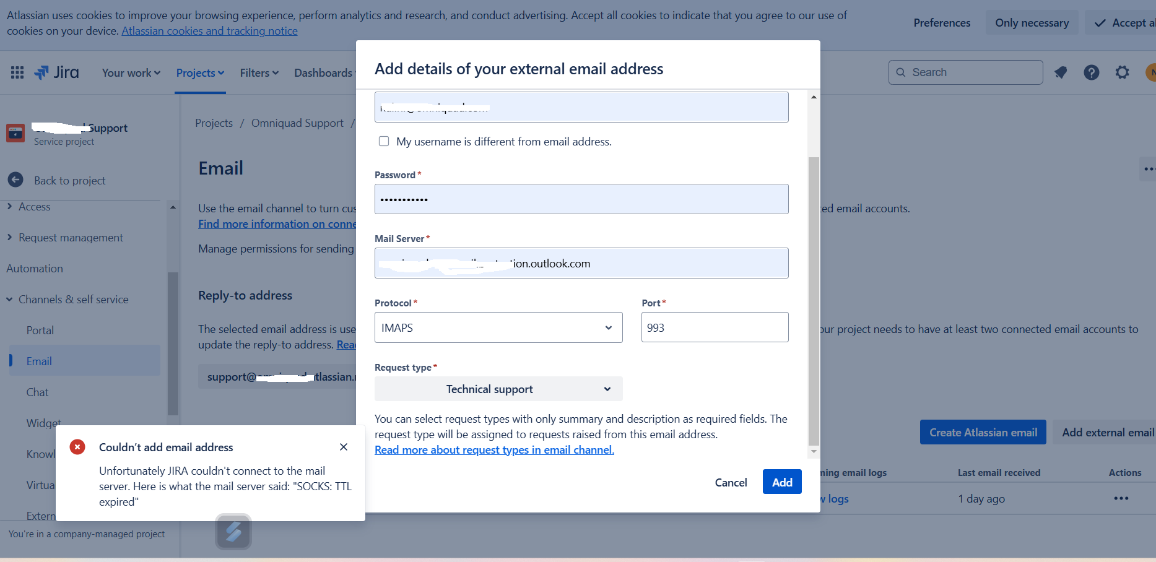Dismiss the 'Couldn't add email address' error

point(343,446)
